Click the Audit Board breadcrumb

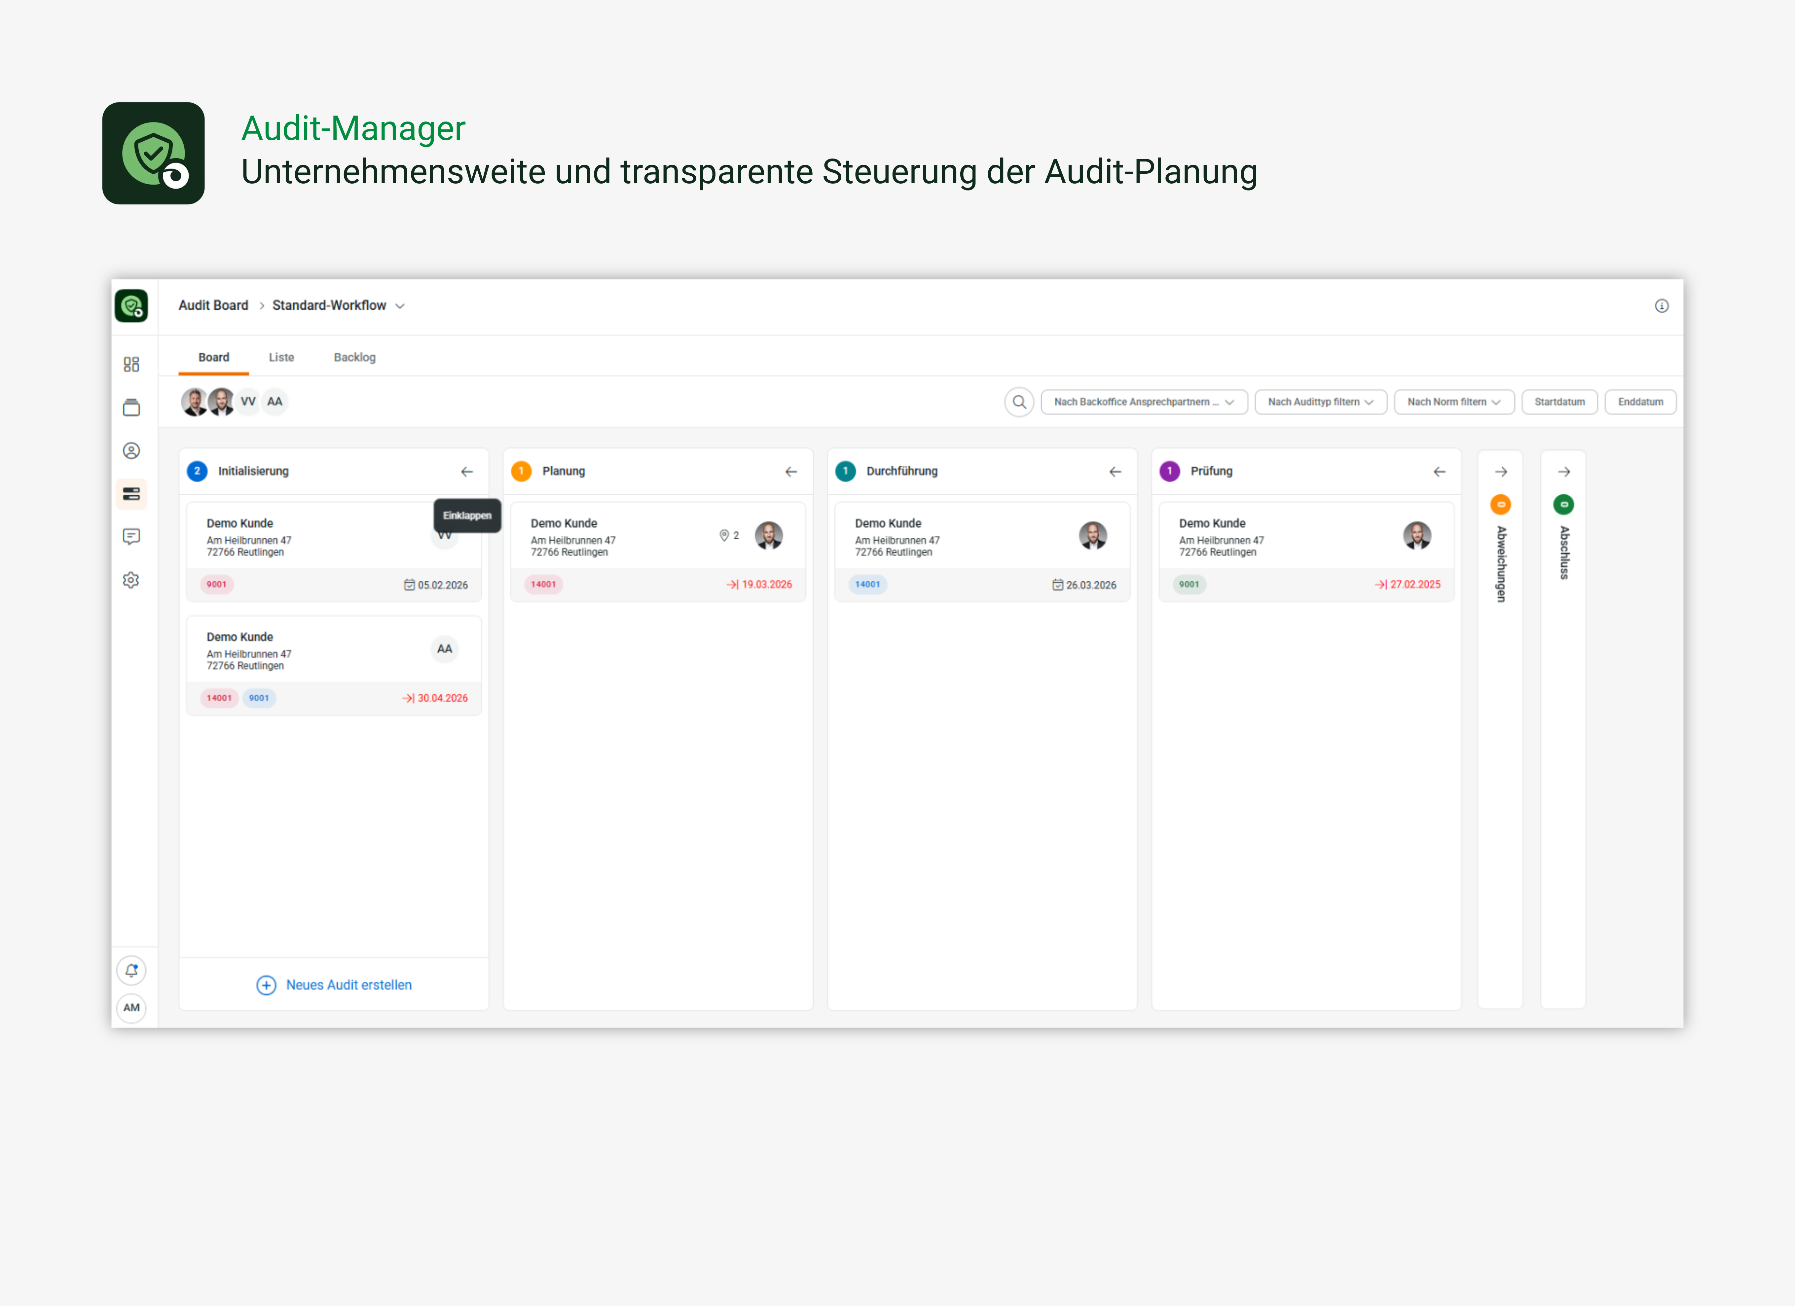click(x=213, y=305)
